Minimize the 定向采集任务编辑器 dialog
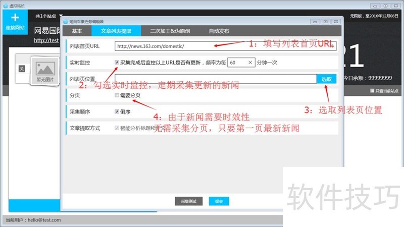The width and height of the screenshot is (404, 227). pos(315,22)
